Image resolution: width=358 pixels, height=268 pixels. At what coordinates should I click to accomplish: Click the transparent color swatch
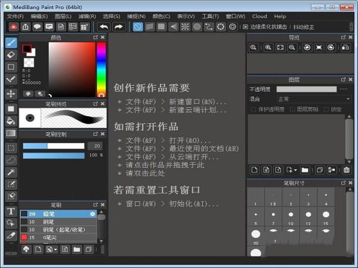click(x=29, y=63)
